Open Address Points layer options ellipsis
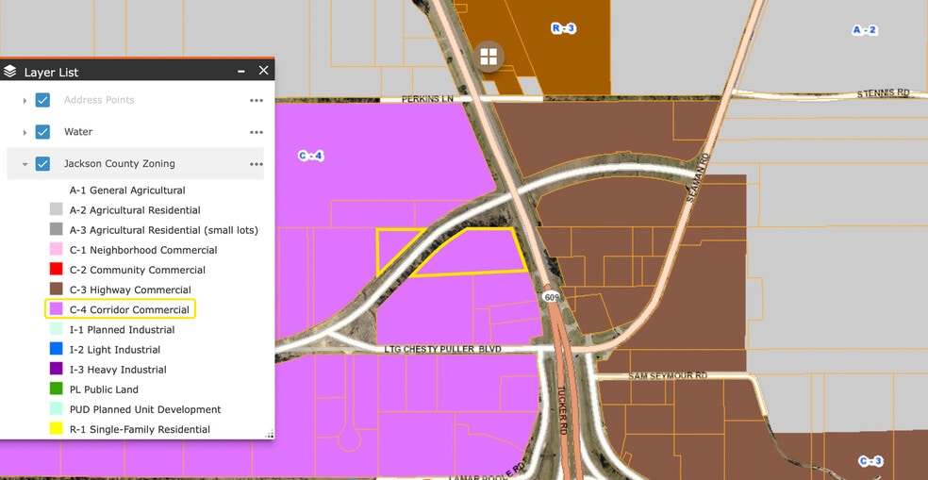 point(256,100)
